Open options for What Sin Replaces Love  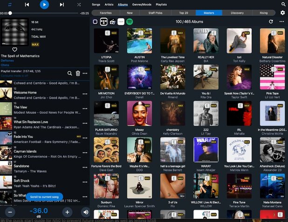coord(85,123)
